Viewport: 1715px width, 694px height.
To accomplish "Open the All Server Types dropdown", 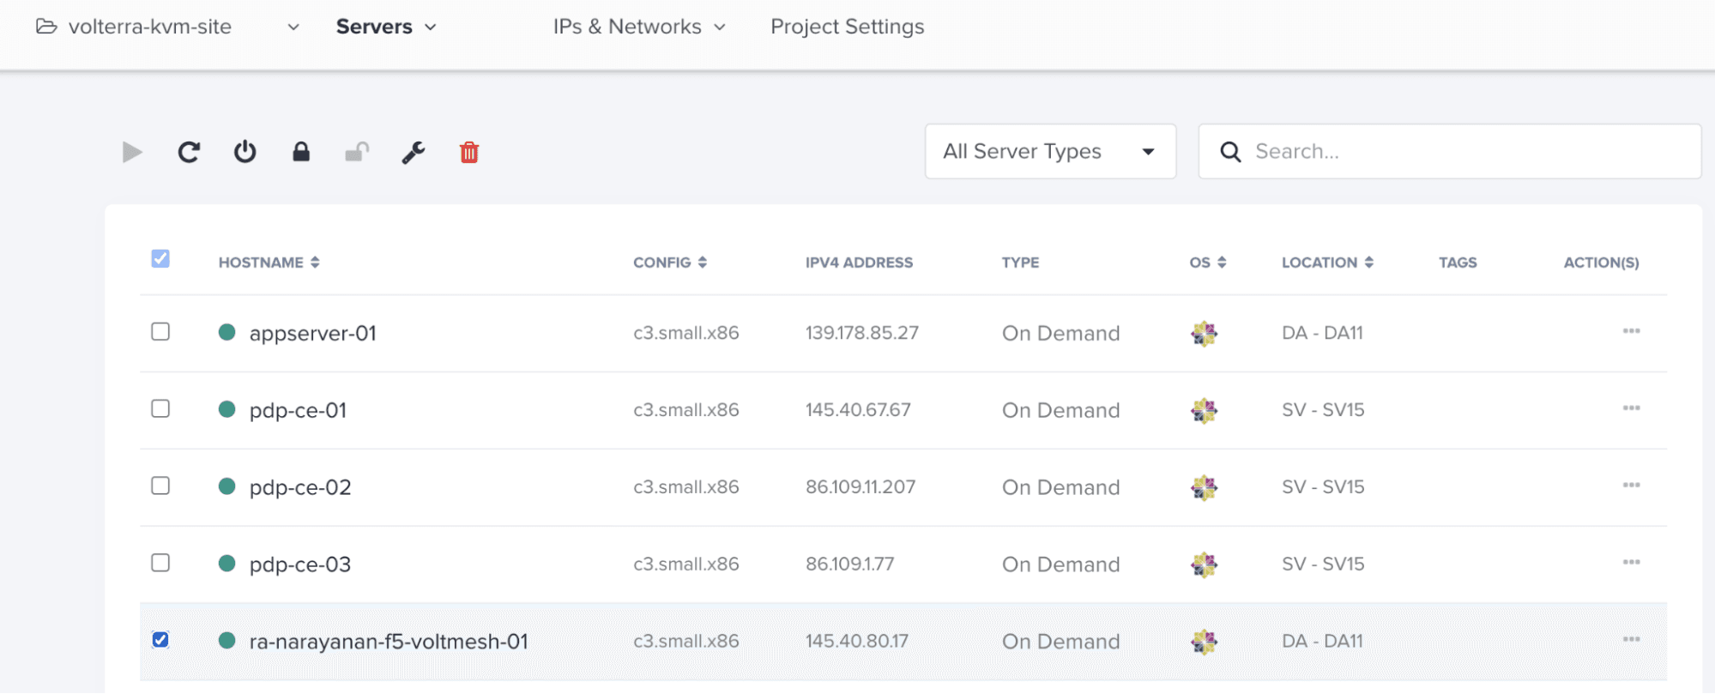I will click(1050, 152).
